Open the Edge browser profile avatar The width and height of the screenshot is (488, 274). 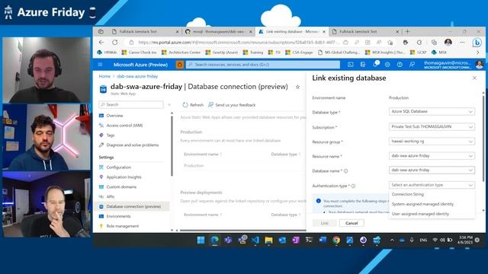pos(448,43)
